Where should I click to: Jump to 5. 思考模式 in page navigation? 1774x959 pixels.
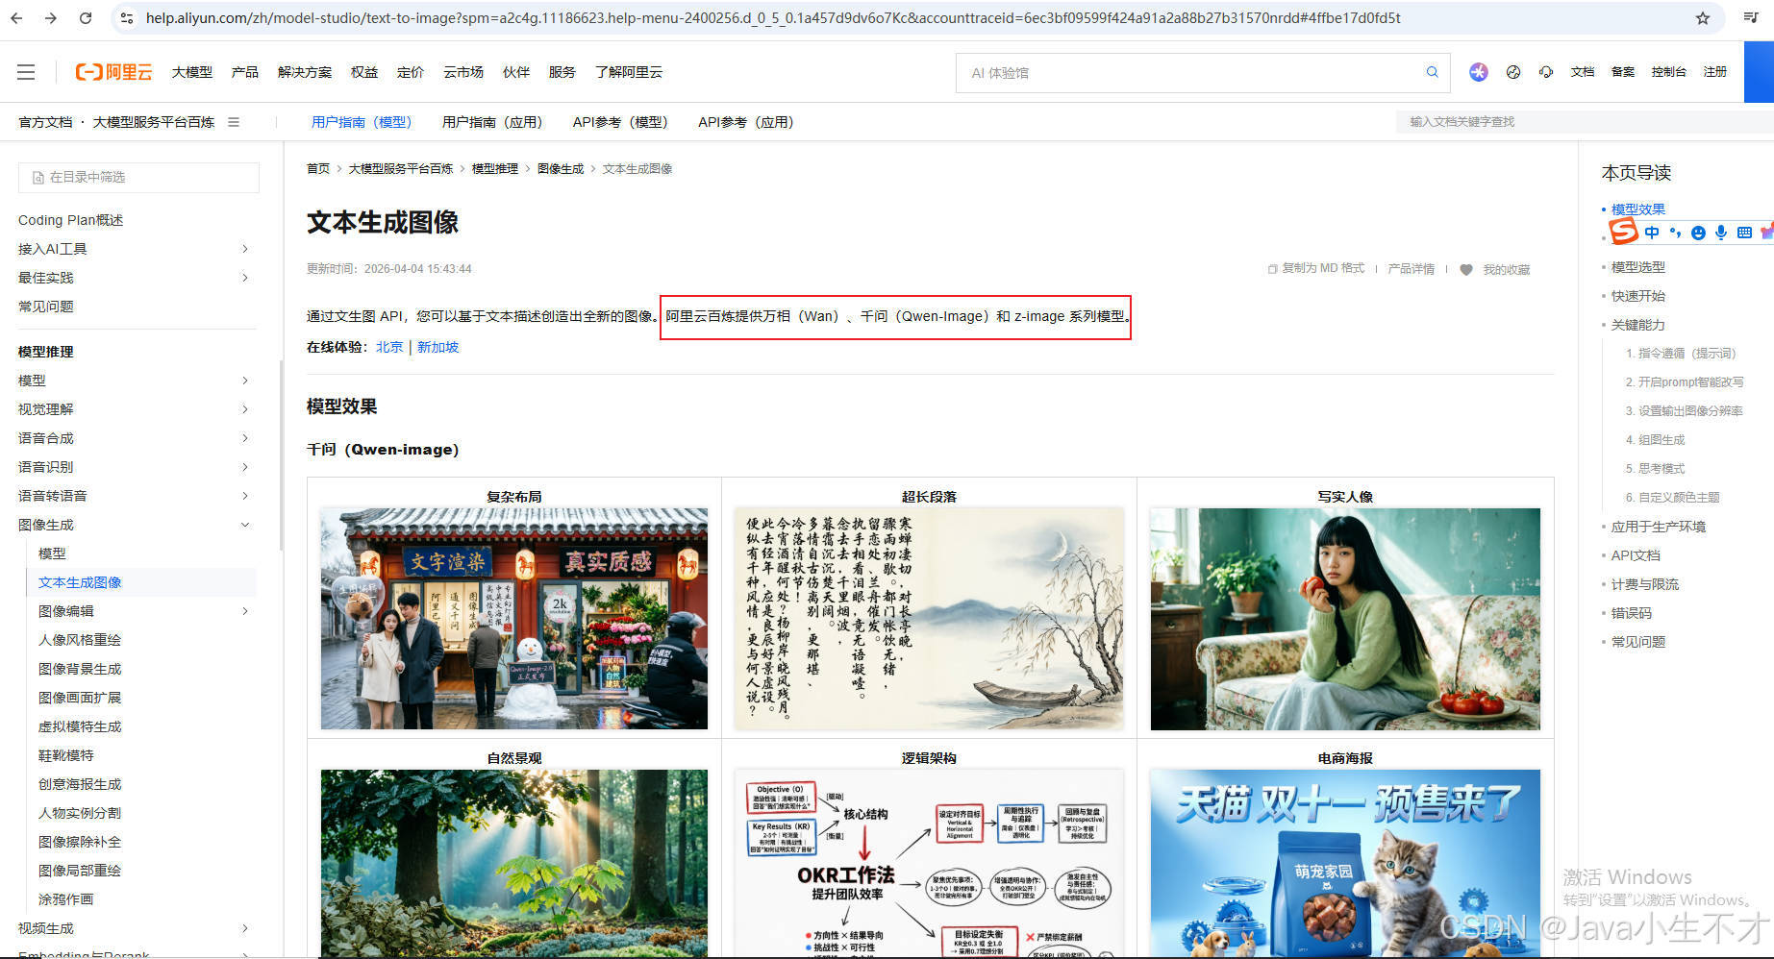[x=1655, y=469]
